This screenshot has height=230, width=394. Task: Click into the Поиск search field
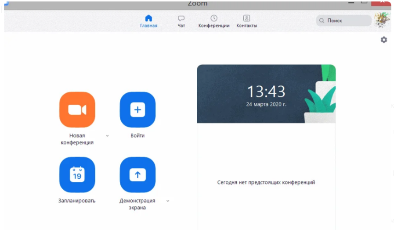click(x=343, y=21)
